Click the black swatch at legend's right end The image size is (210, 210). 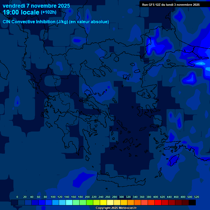point(192,203)
